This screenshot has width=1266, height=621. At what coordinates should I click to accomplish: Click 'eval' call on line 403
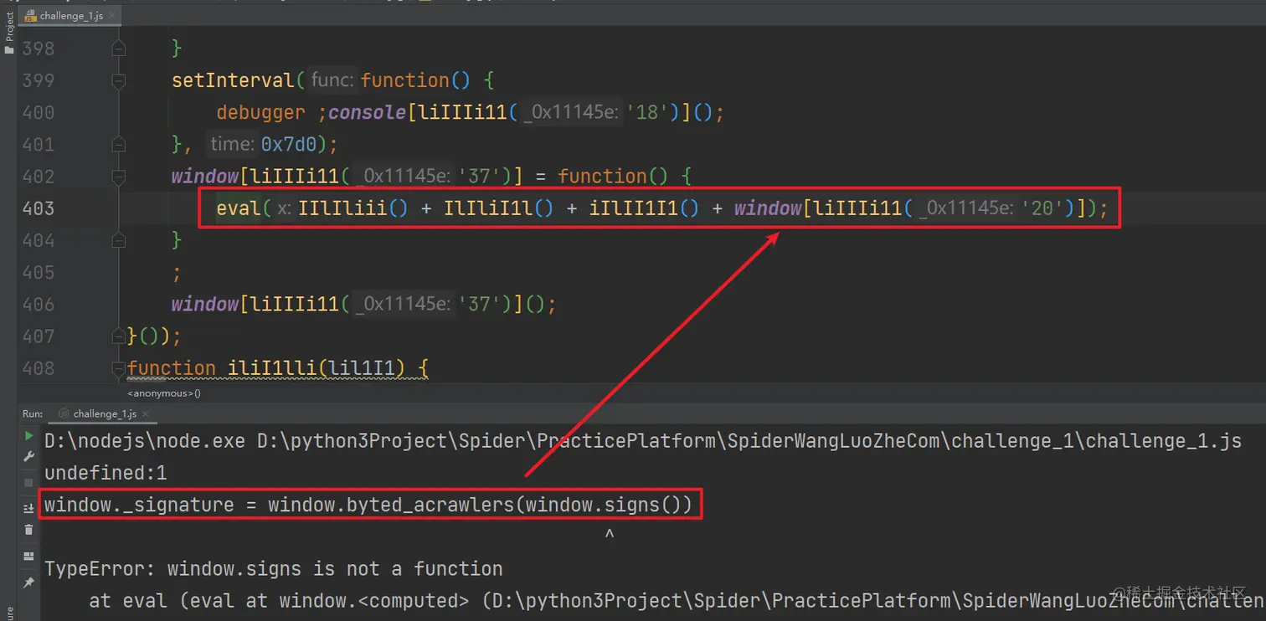click(239, 208)
